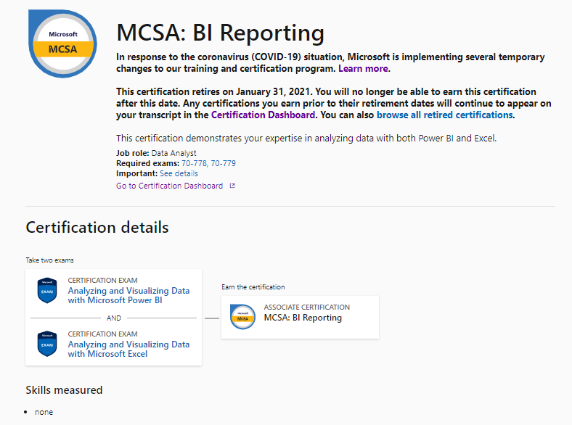The width and height of the screenshot is (572, 425).
Task: Click the ASSOCIATE CERTIFICATION label
Action: (307, 308)
